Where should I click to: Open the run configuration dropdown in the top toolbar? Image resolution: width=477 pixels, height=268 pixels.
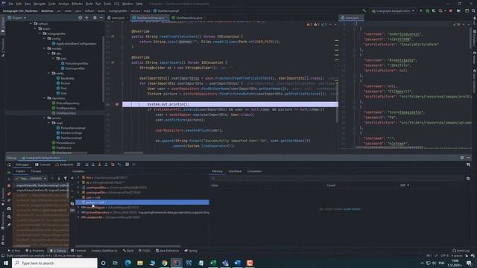coord(393,10)
